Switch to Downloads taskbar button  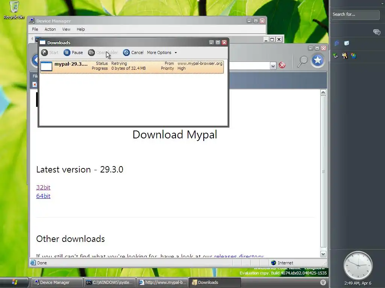coord(215,282)
